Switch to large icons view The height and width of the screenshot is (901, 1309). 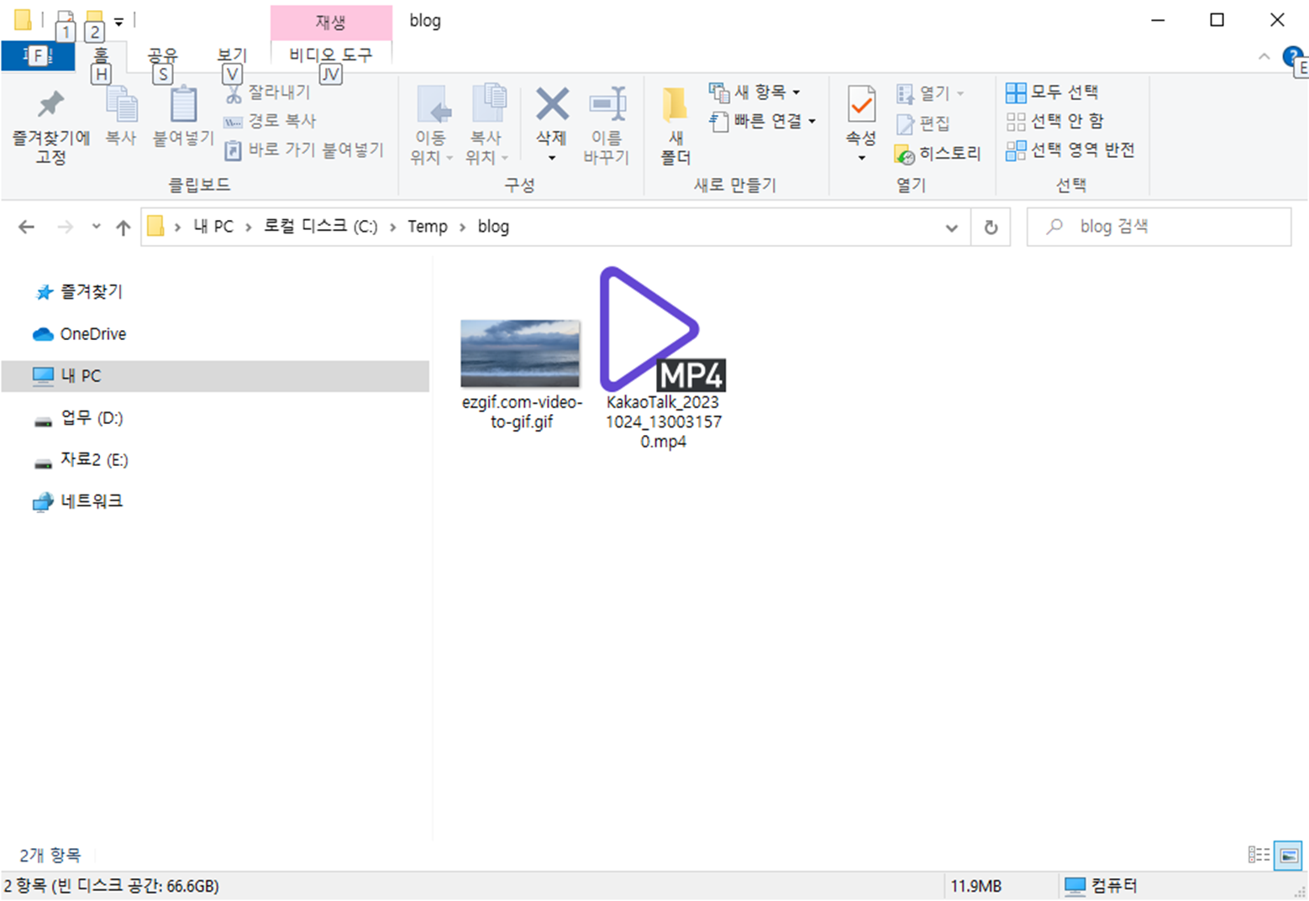click(1288, 855)
